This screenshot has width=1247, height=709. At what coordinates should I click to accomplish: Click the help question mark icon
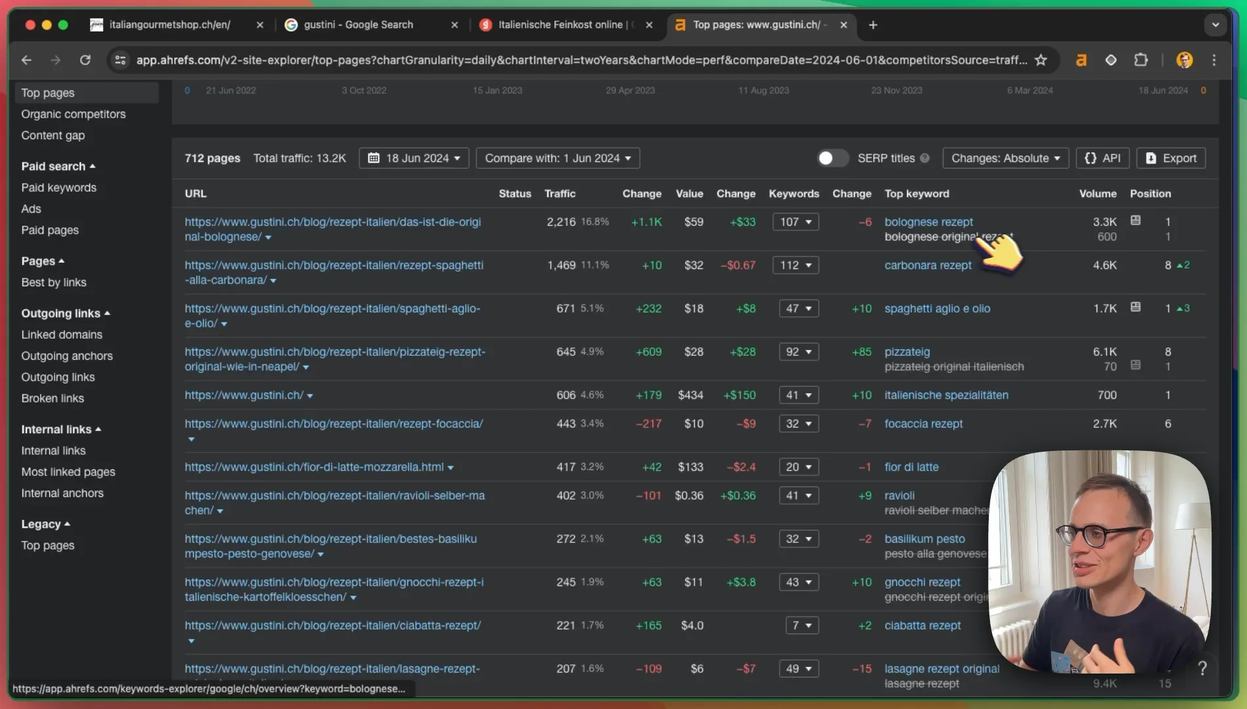pyautogui.click(x=1202, y=668)
